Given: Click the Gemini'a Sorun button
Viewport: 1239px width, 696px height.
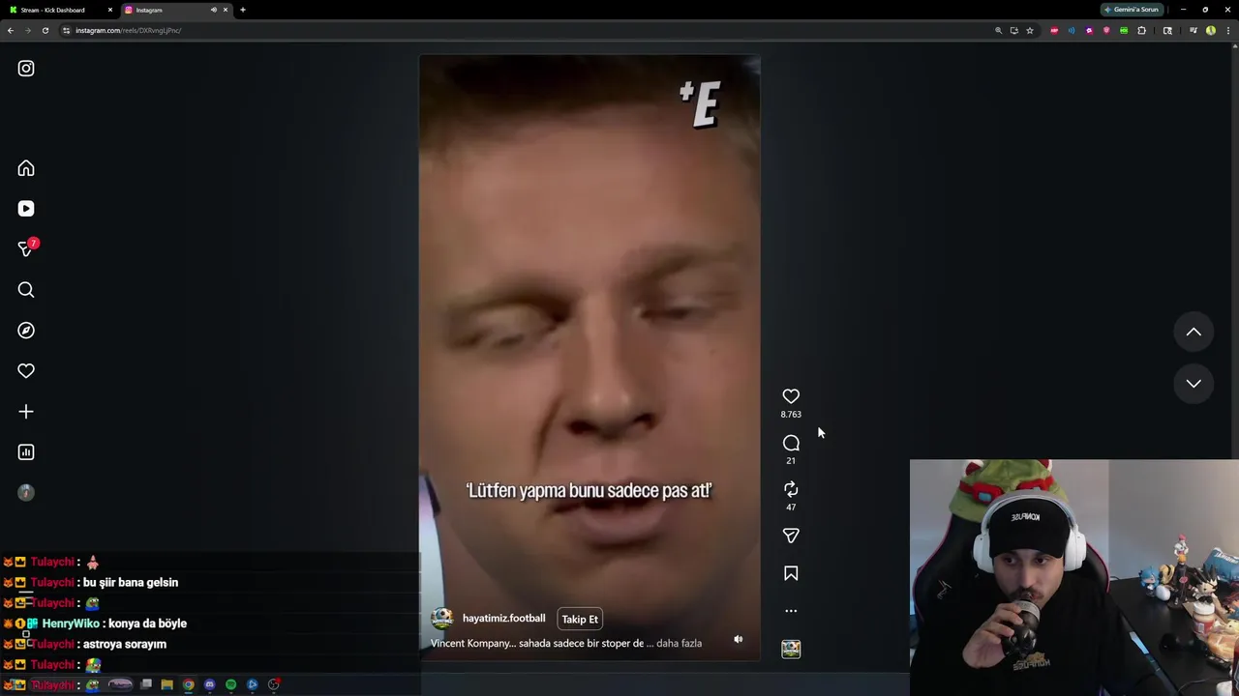Looking at the screenshot, I should 1132,10.
